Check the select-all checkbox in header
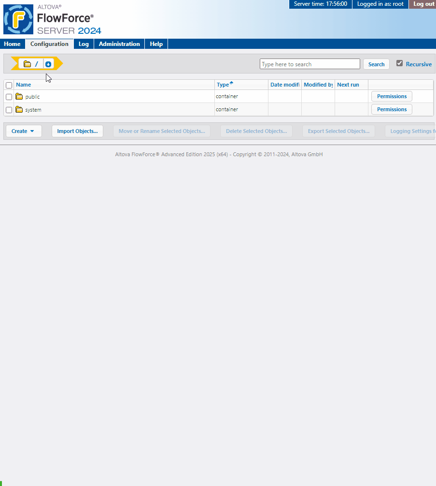The image size is (436, 486). pos(9,85)
